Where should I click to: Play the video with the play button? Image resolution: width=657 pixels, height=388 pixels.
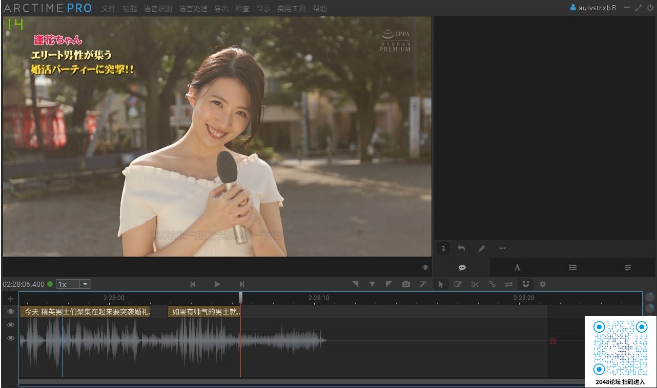pyautogui.click(x=217, y=284)
